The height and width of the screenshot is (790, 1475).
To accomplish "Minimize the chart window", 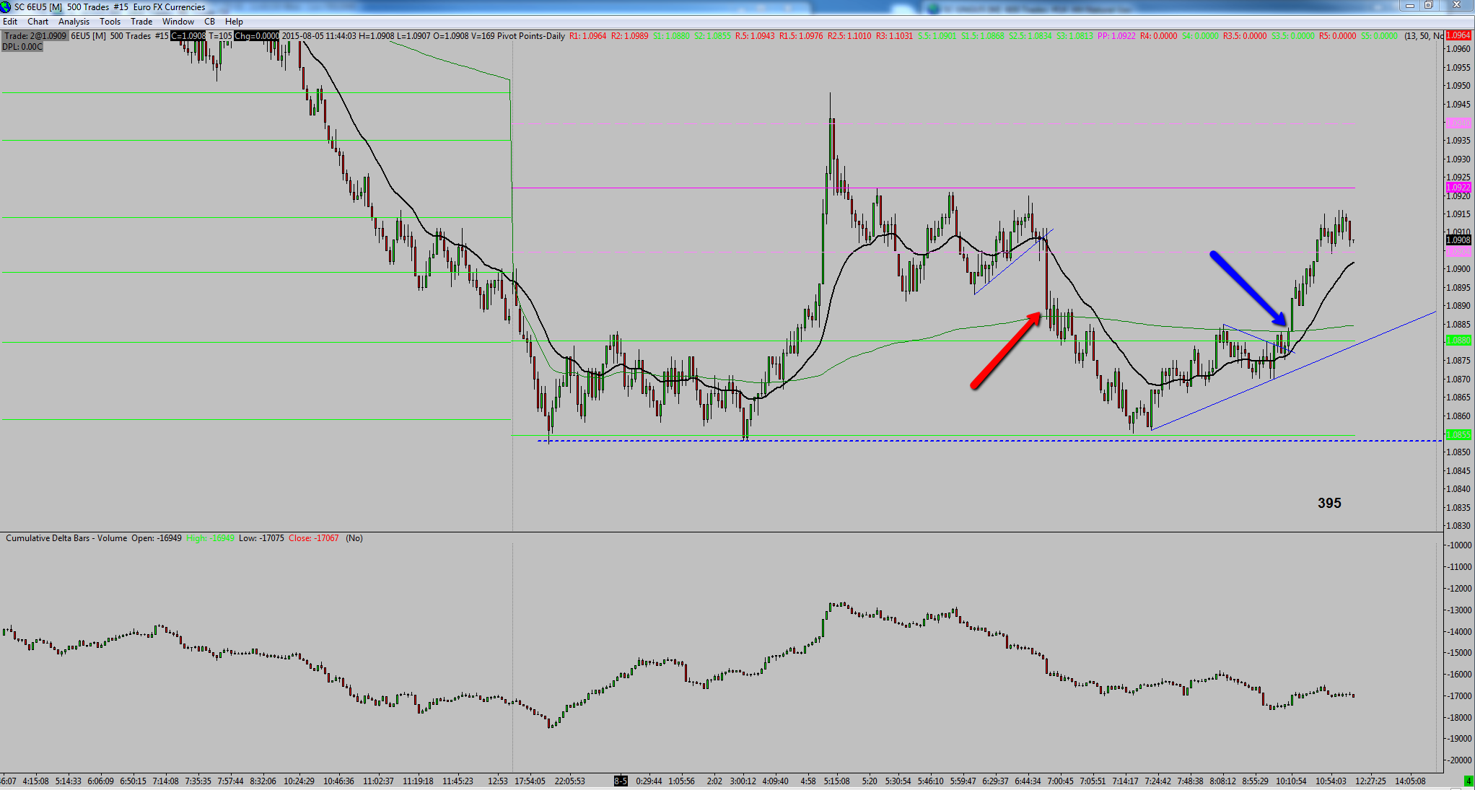I will click(x=1410, y=6).
